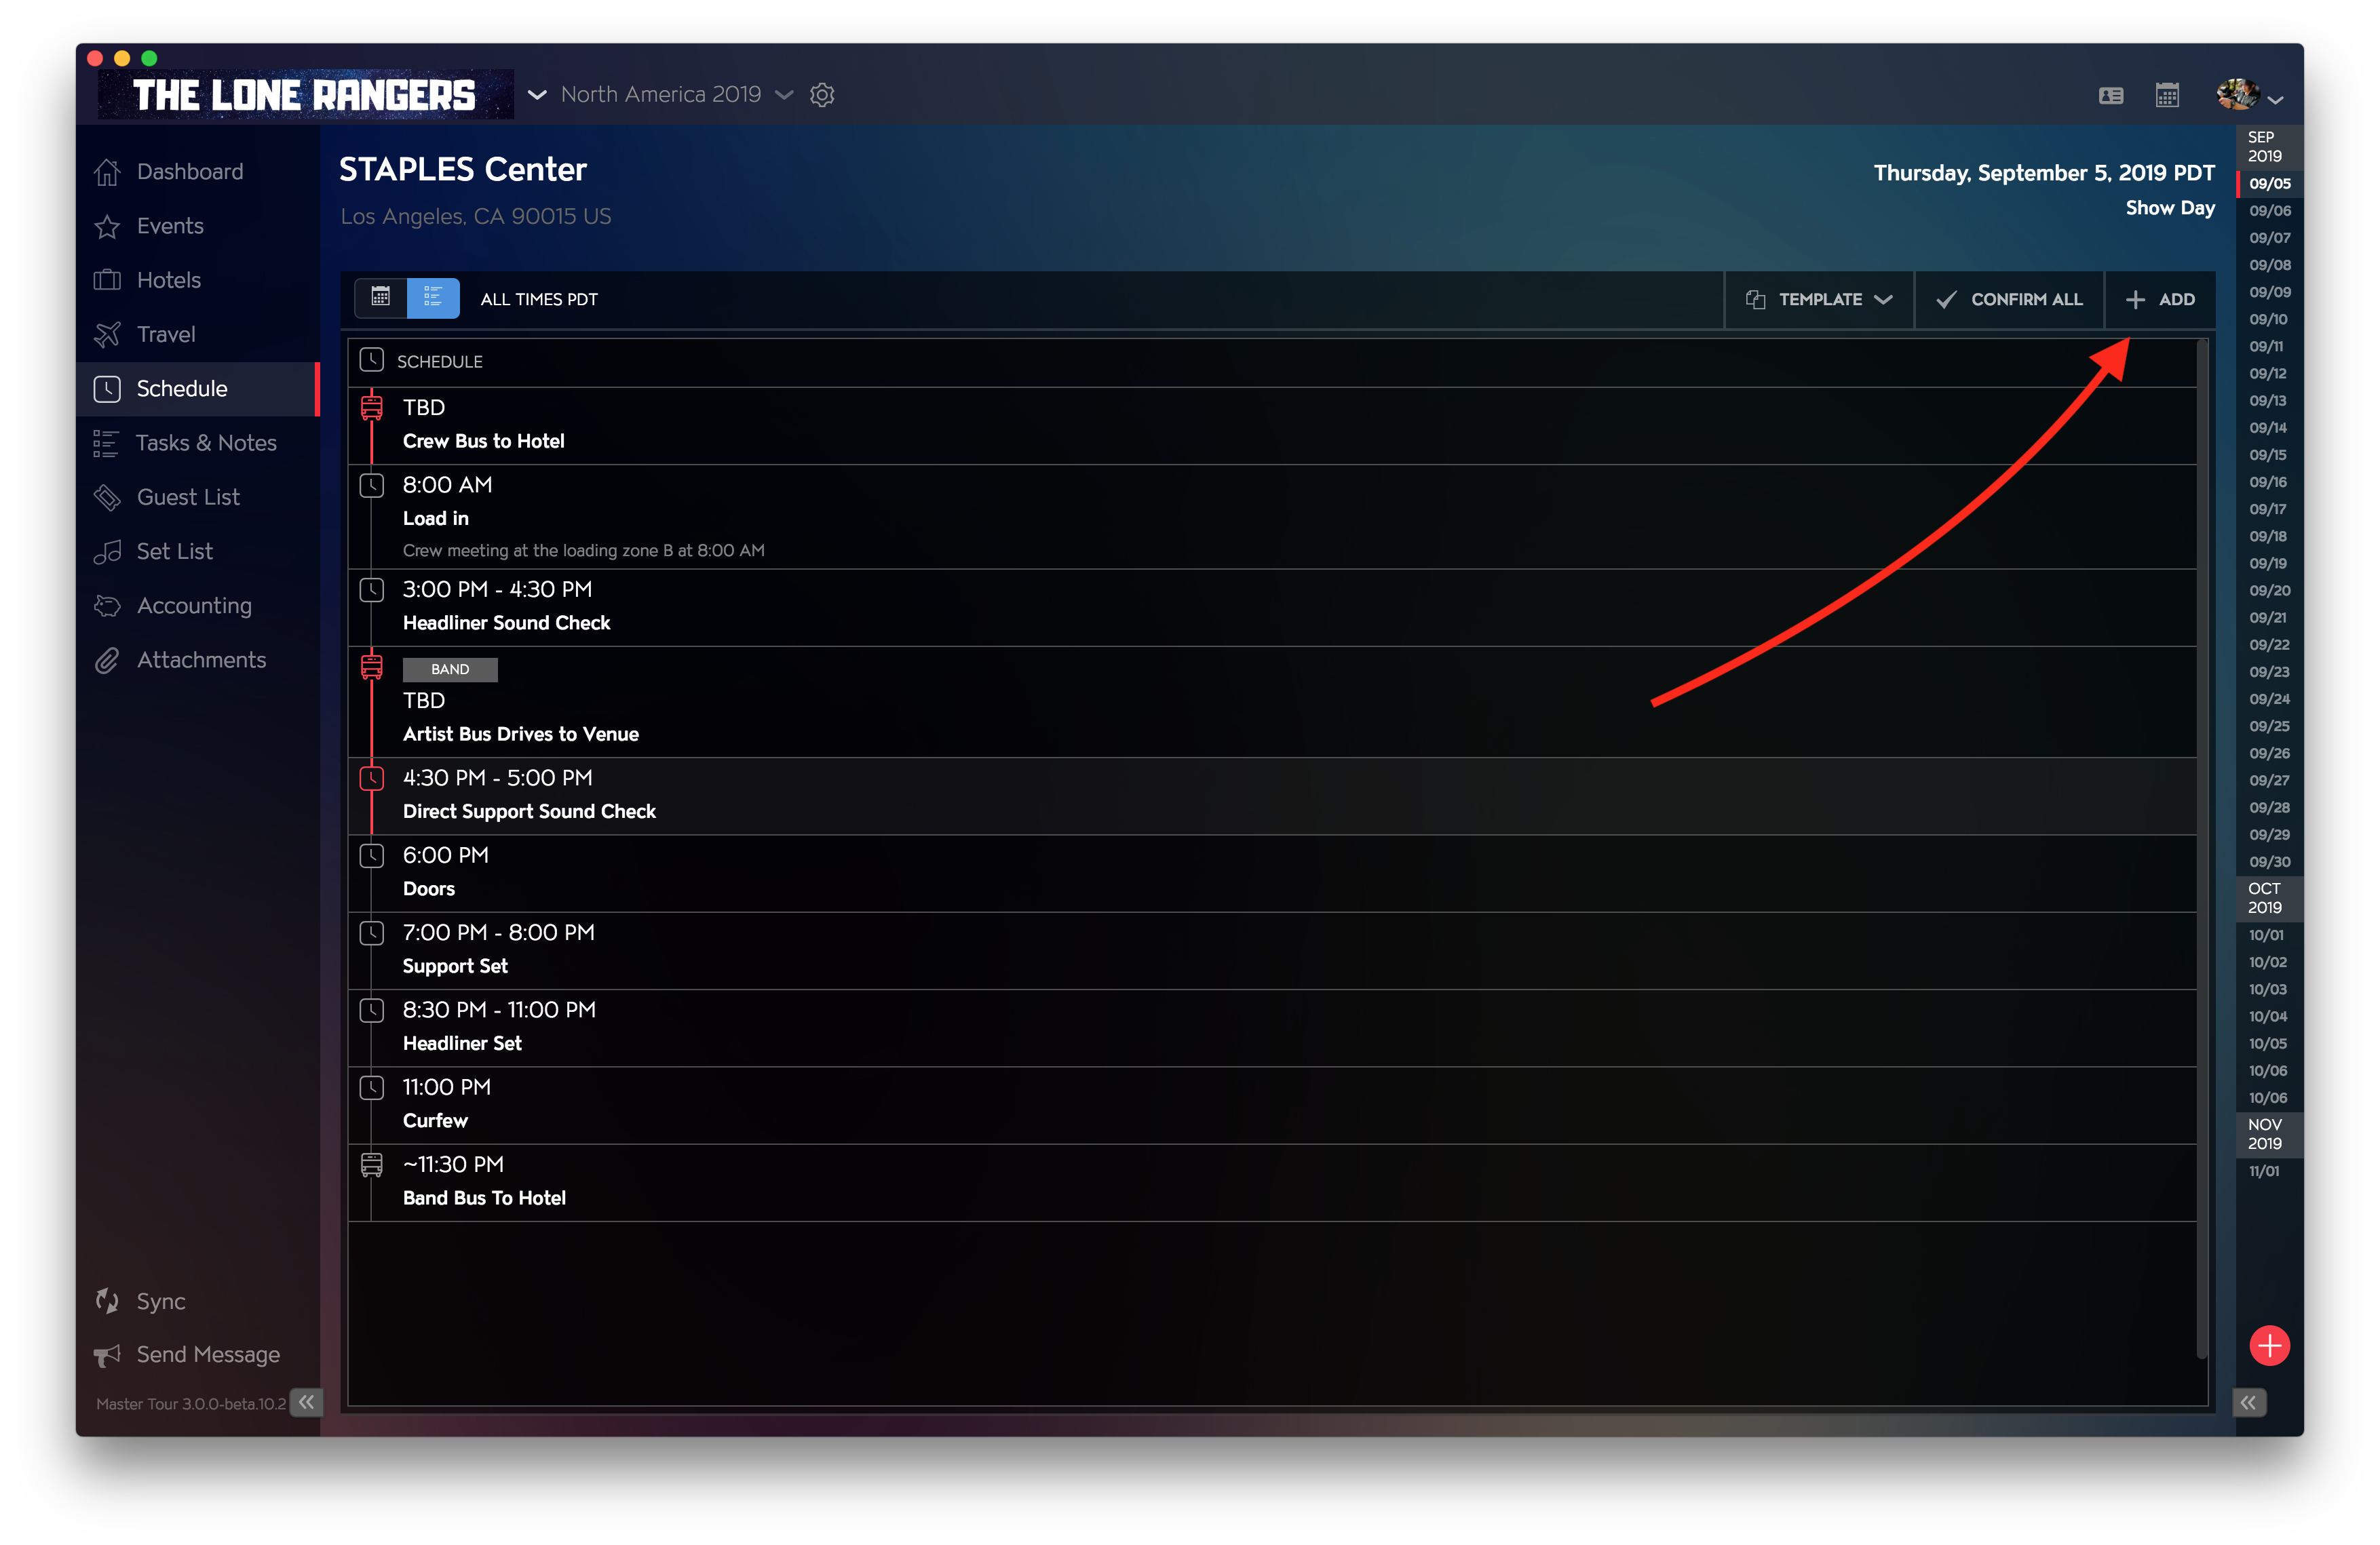The image size is (2380, 1545).
Task: Click the Guest List ticket icon
Action: (107, 496)
